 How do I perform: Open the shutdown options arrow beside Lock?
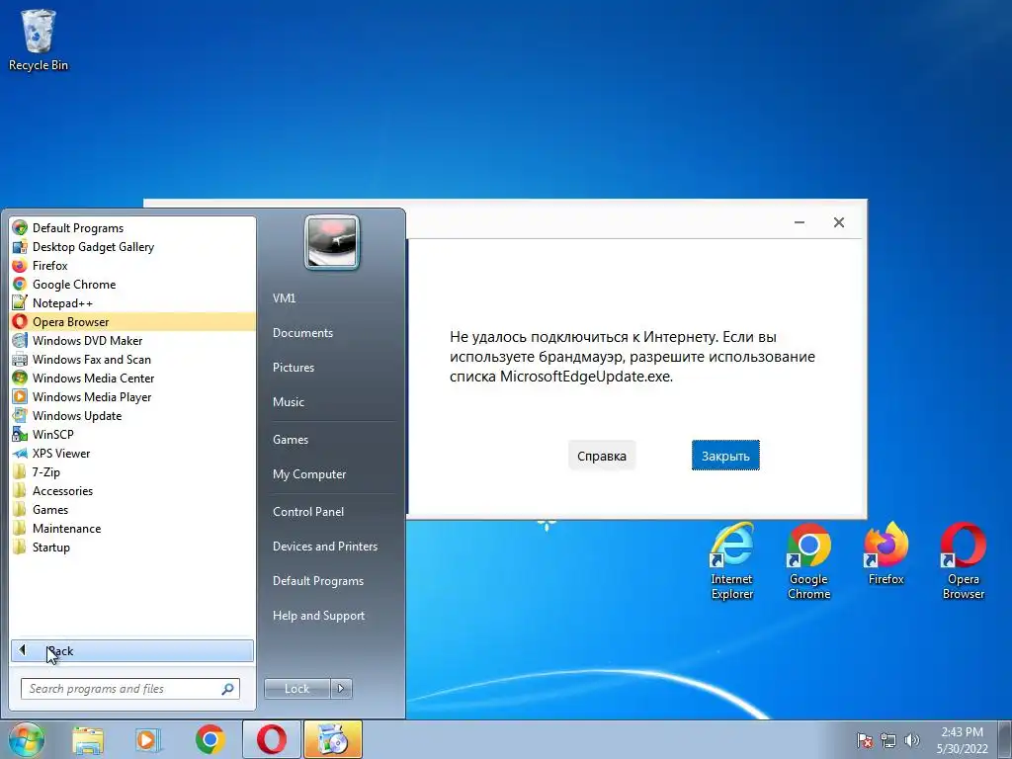[341, 689]
